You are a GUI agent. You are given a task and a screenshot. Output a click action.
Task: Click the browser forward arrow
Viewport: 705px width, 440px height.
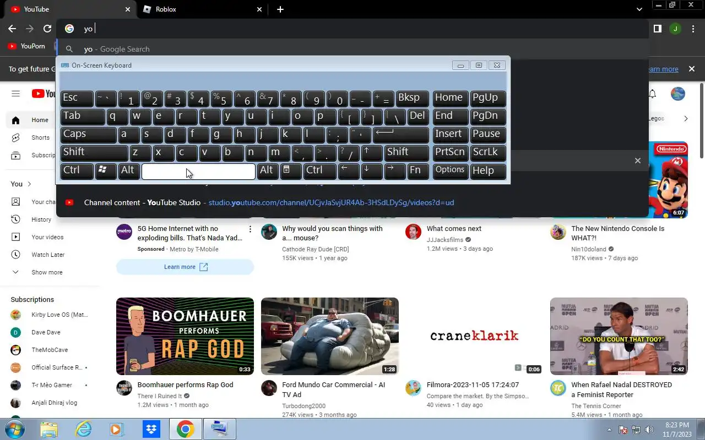pos(30,29)
